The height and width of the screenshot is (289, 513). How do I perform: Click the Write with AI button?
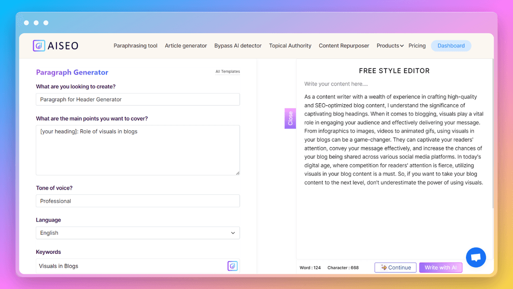[x=440, y=268]
